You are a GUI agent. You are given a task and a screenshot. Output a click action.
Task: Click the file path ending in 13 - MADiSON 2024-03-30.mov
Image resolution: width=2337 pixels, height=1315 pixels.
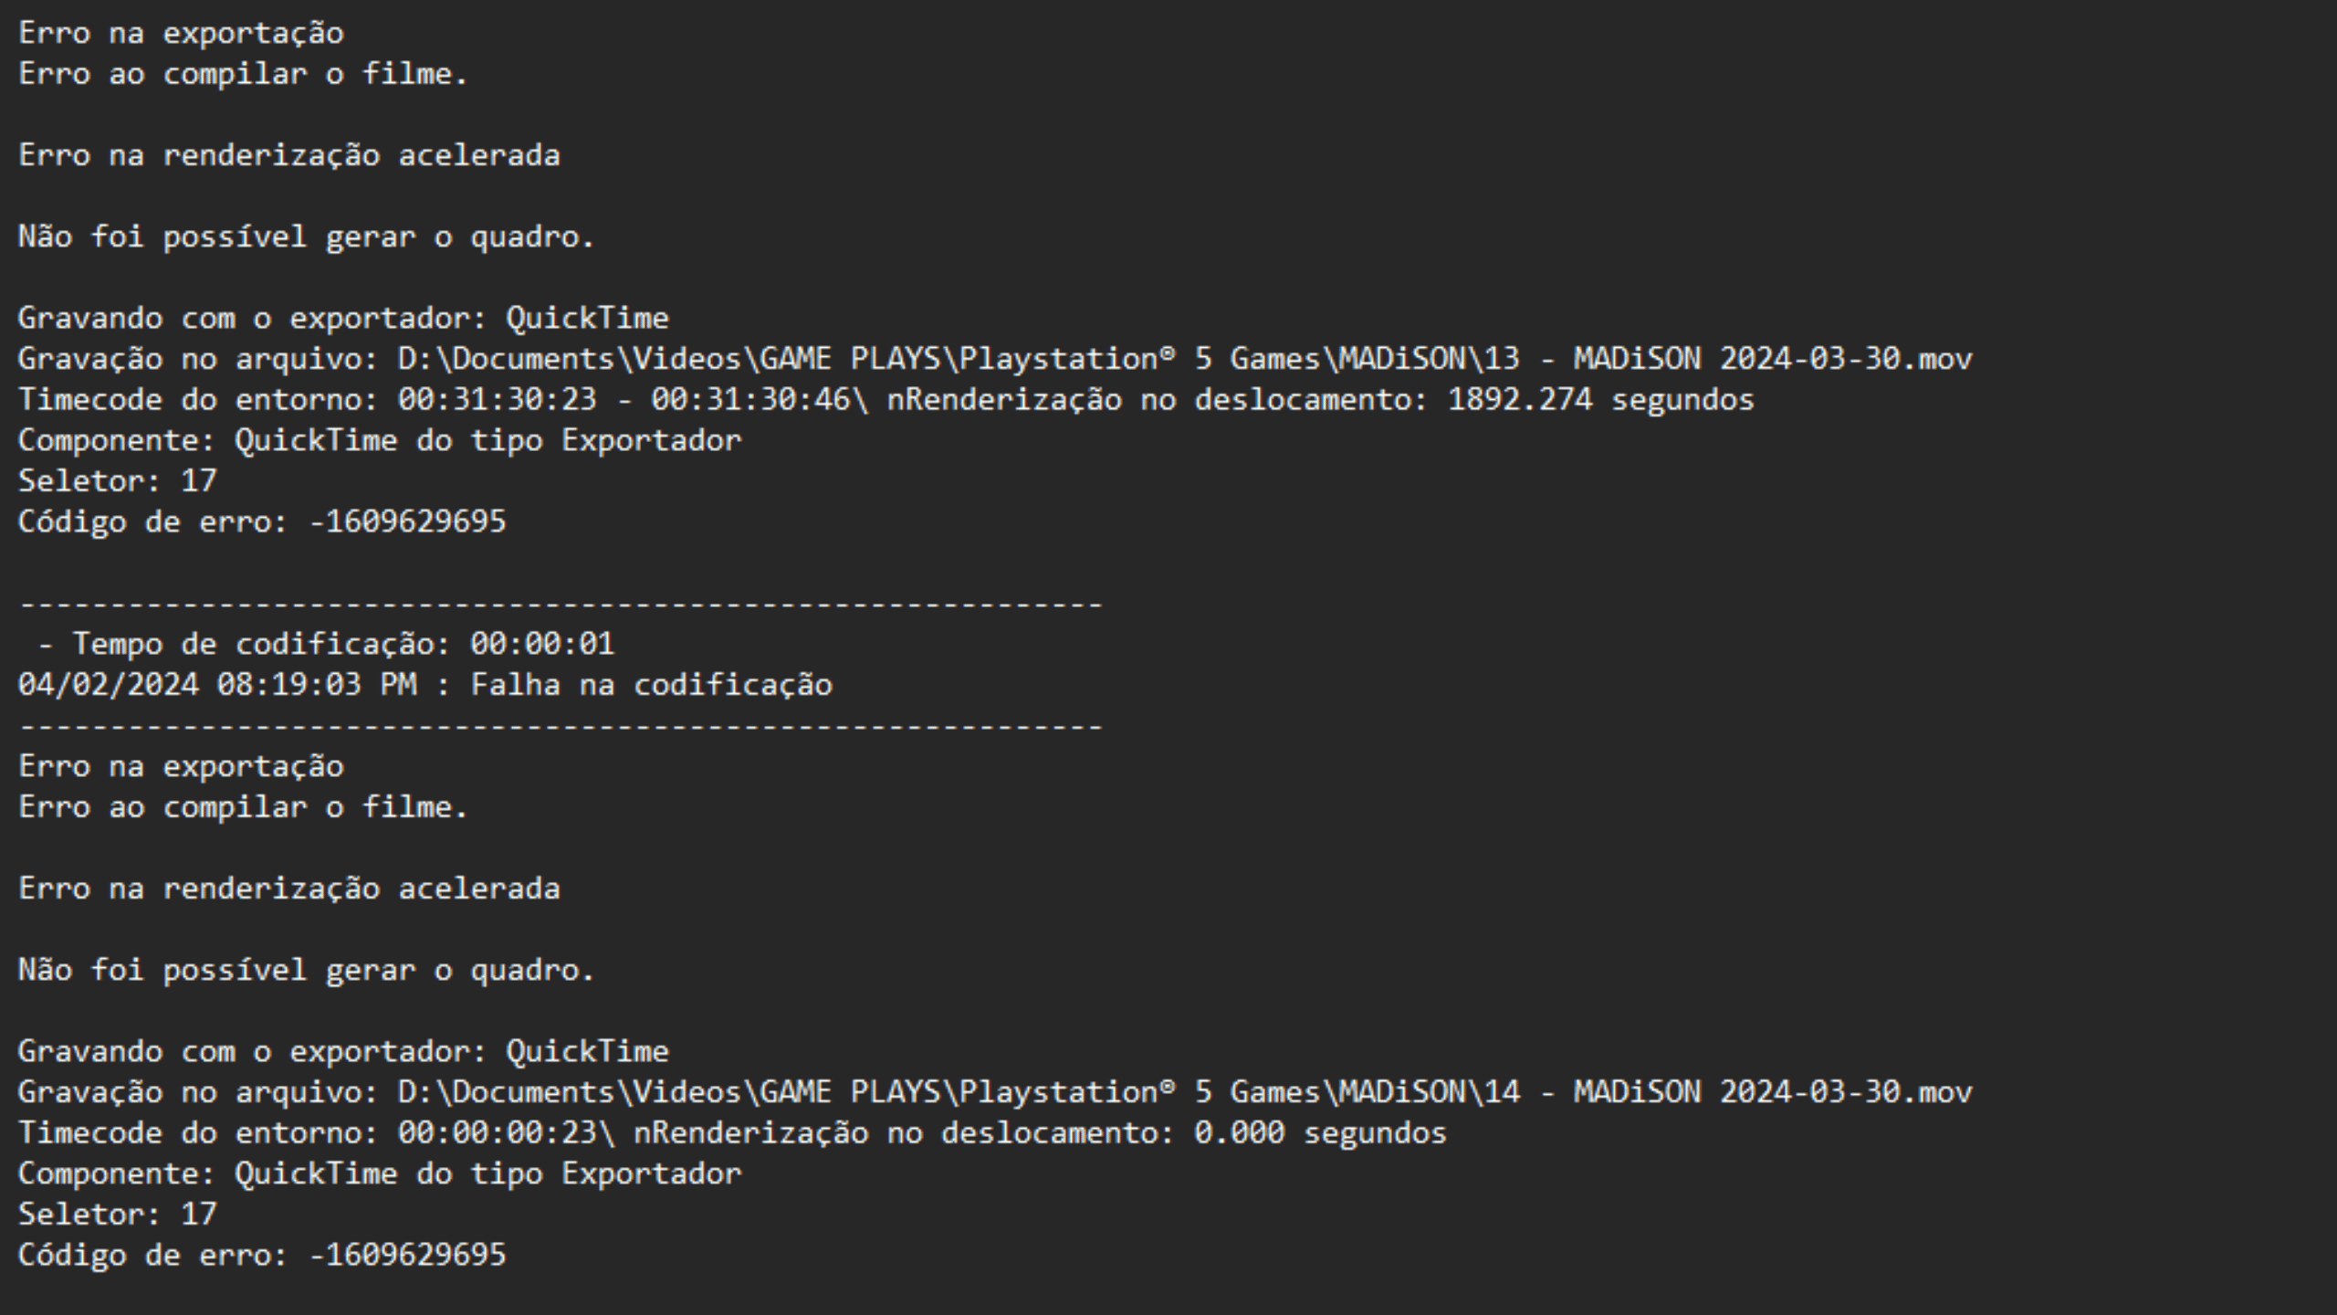[1184, 359]
